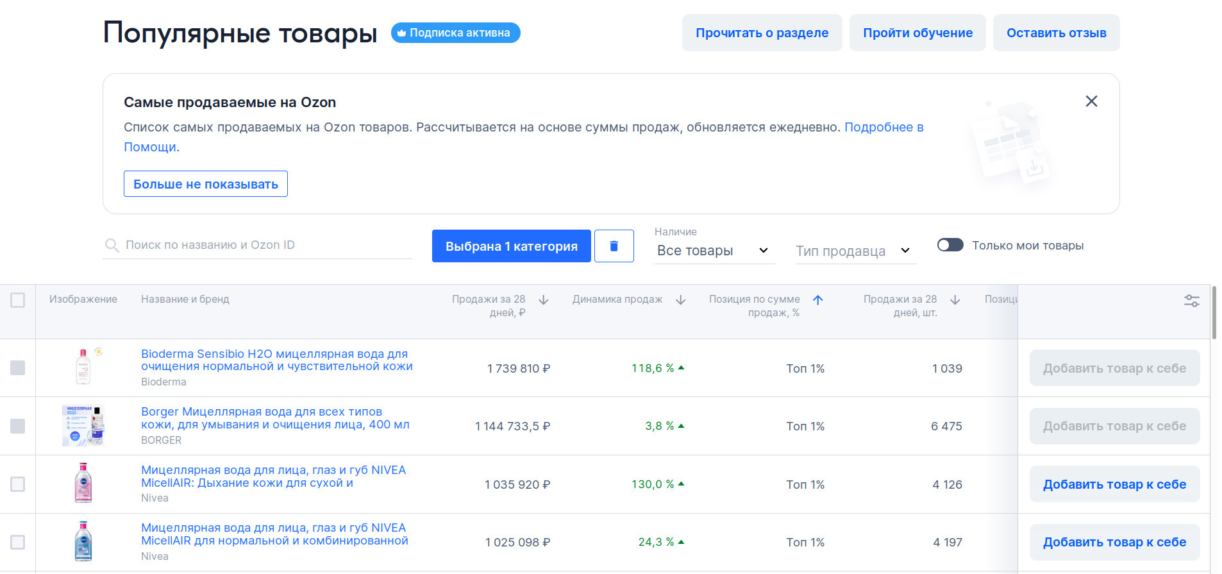Click '1 035 920 ₽' sales value
The height and width of the screenshot is (574, 1222).
click(x=517, y=484)
